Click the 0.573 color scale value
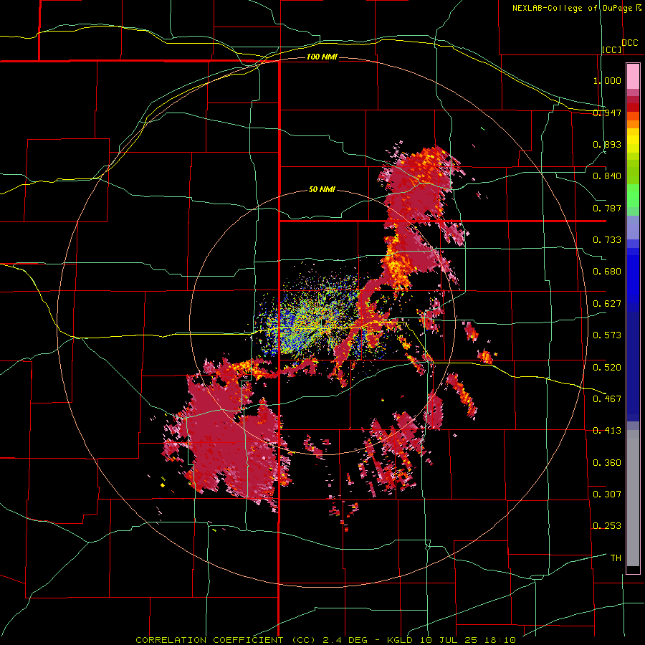The height and width of the screenshot is (645, 645). coord(607,335)
